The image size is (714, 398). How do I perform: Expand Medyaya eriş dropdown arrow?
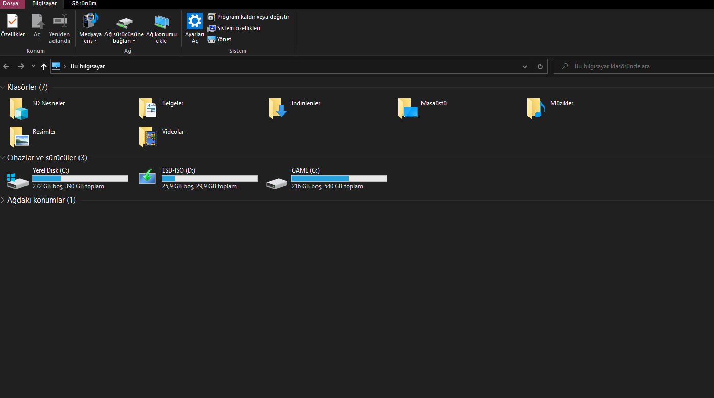click(95, 41)
